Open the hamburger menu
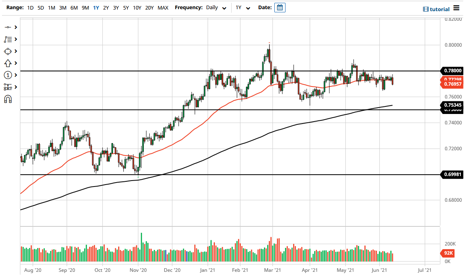Screen dimensions: 466x279 (456, 8)
